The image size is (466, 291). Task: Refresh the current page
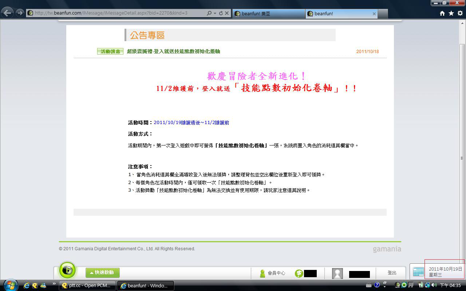[x=221, y=13]
